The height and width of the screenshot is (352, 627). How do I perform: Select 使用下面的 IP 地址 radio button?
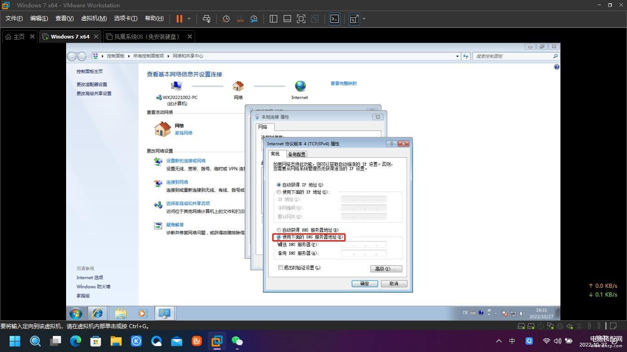[279, 192]
